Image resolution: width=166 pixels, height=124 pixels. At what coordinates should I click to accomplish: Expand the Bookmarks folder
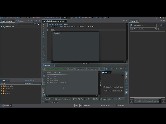pyautogui.click(x=2, y=86)
